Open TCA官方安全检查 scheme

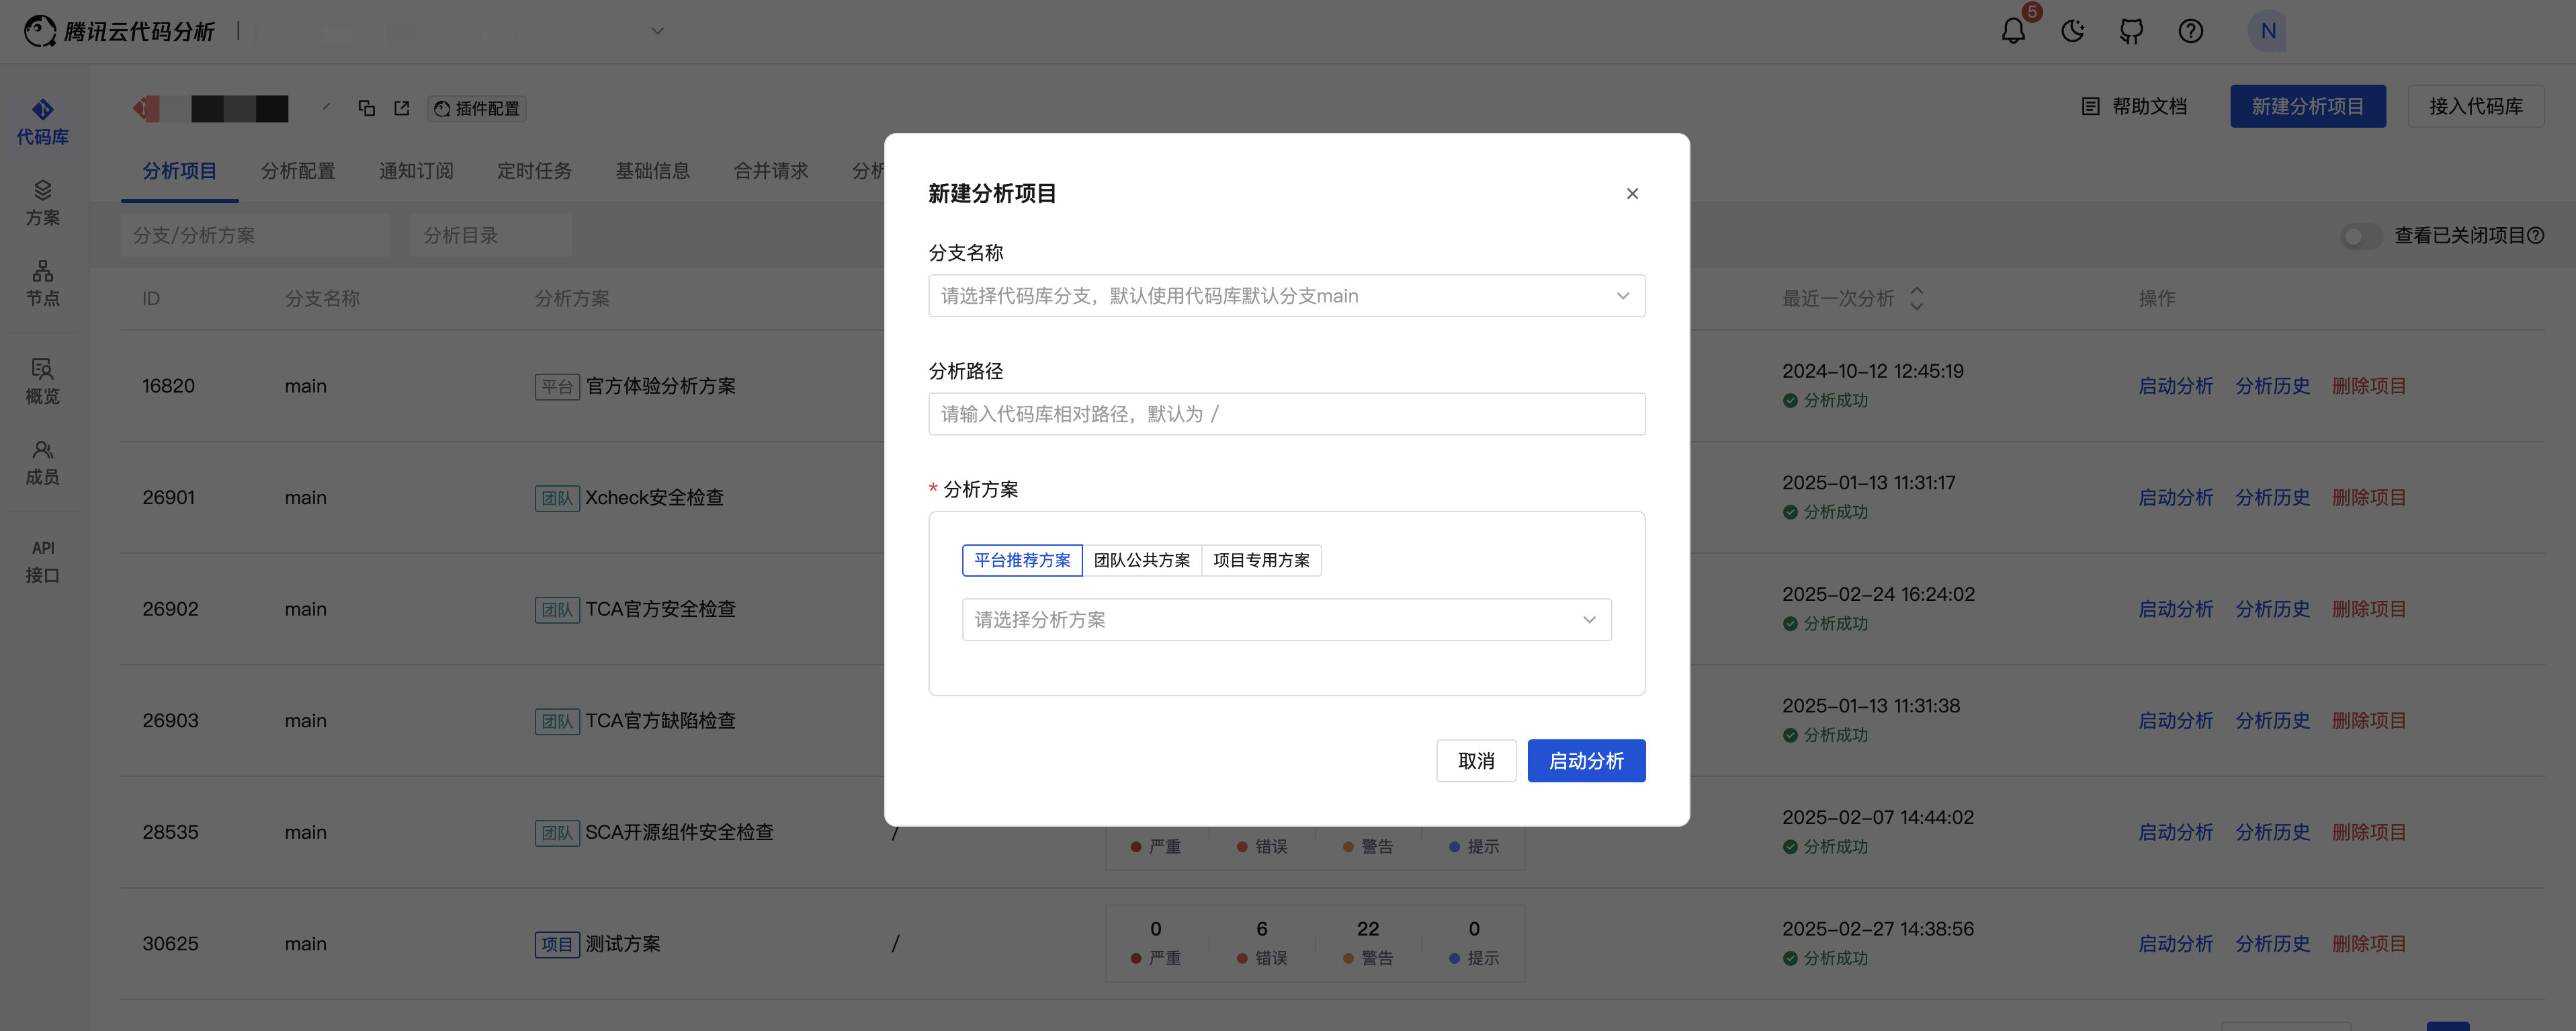660,609
